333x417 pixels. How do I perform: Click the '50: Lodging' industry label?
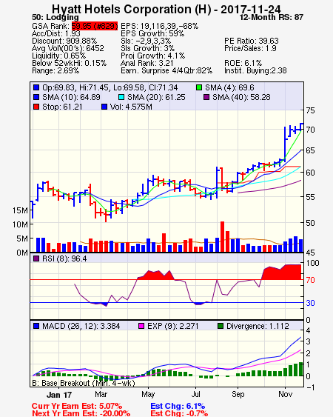55,18
